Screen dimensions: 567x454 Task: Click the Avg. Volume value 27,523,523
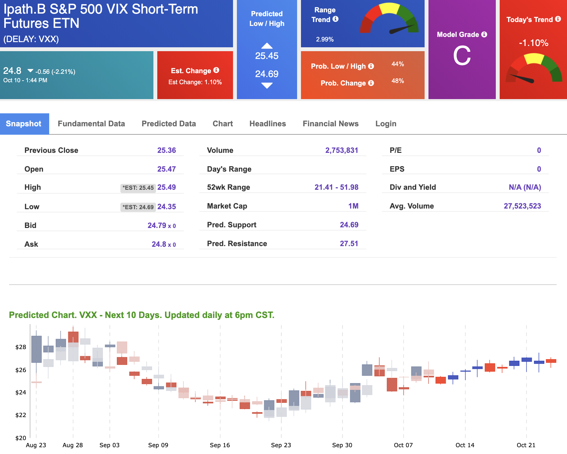[x=522, y=206]
